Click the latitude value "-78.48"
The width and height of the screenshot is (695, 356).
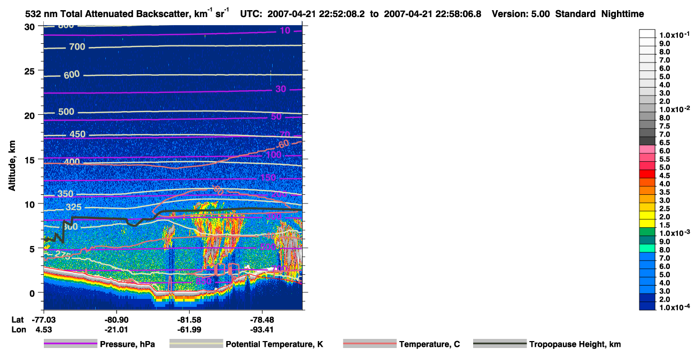pyautogui.click(x=261, y=319)
